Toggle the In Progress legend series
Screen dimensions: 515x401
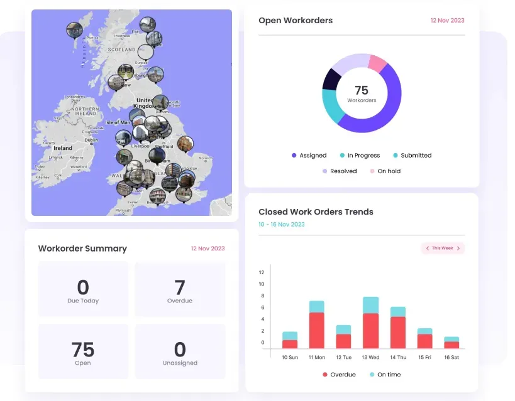tap(360, 156)
